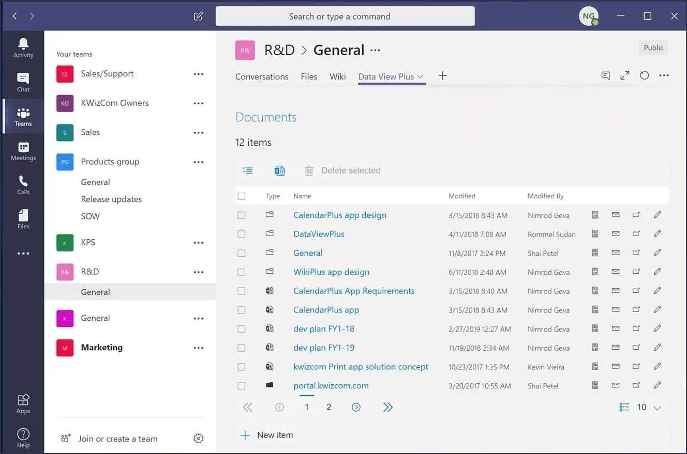Show tab conversation icon
Screen dimensions: 687x454
coord(605,76)
